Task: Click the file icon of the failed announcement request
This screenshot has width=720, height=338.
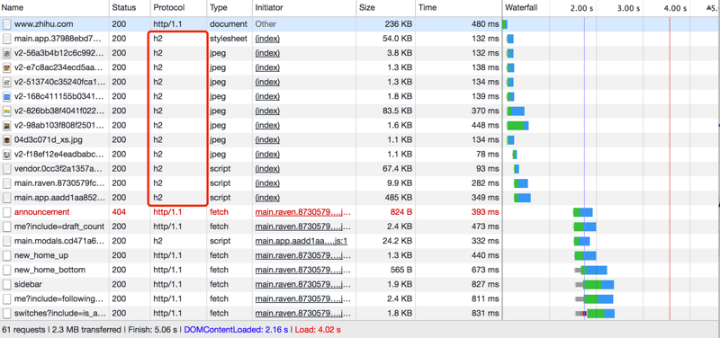Action: click(6, 212)
